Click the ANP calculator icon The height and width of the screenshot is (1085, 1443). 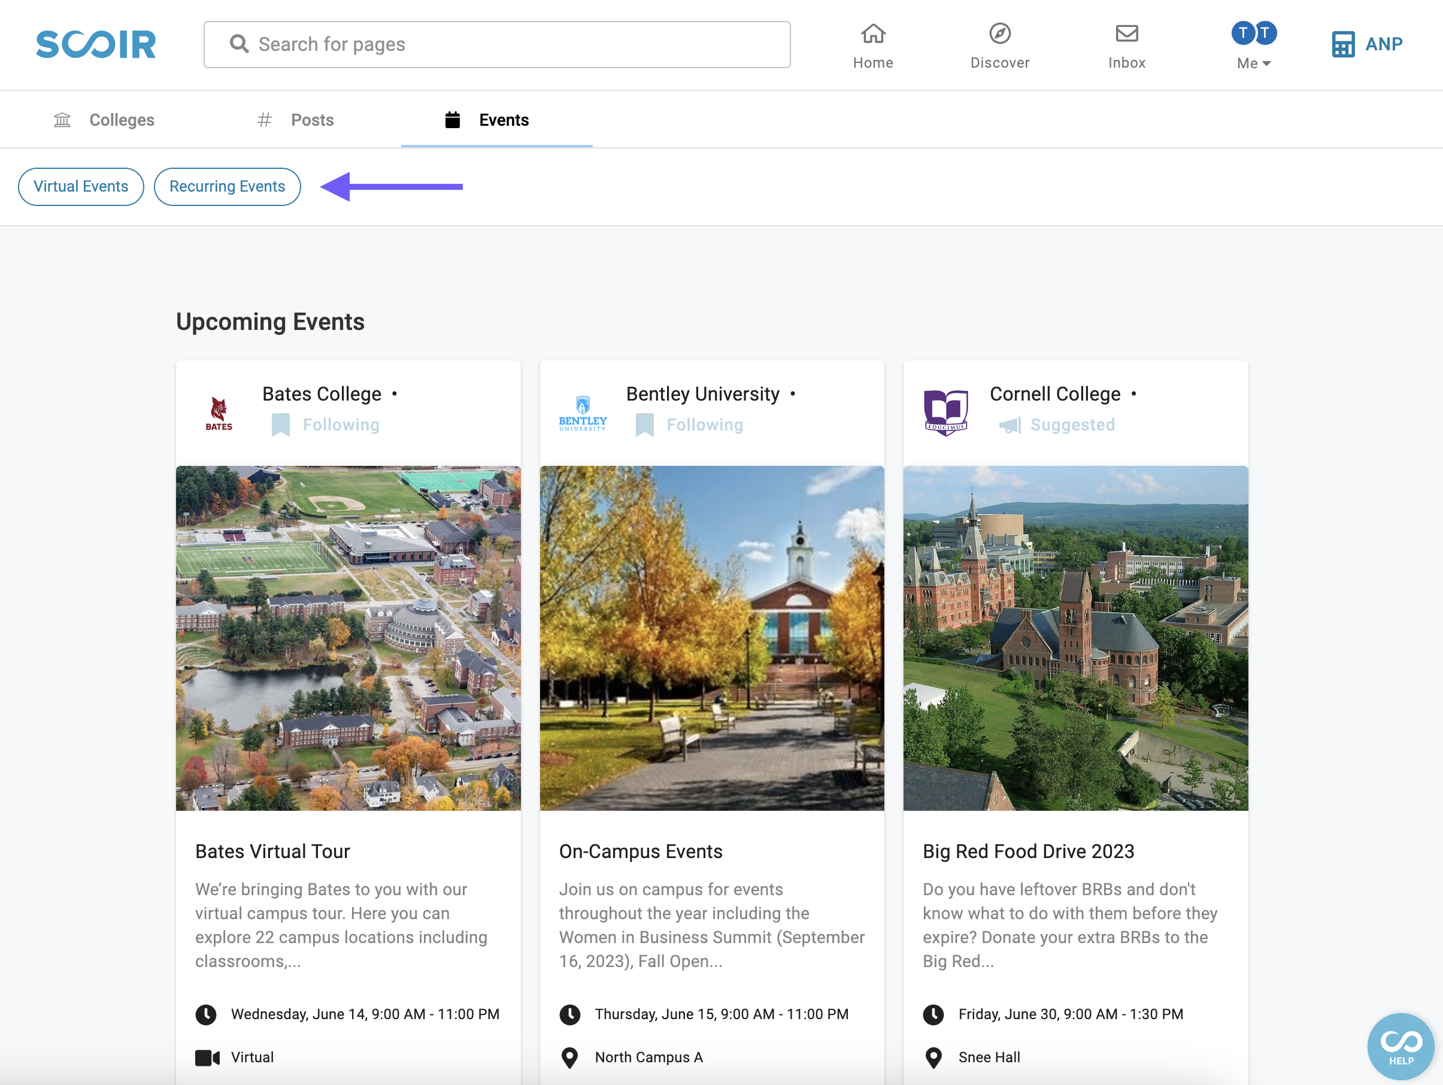(1342, 44)
